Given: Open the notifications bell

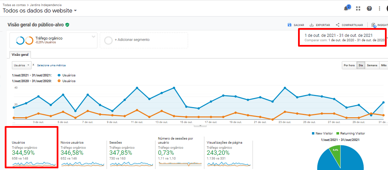Looking at the screenshot, I should (346, 9).
